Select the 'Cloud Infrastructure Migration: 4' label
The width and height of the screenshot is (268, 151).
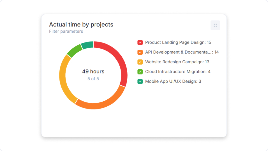pyautogui.click(x=178, y=72)
